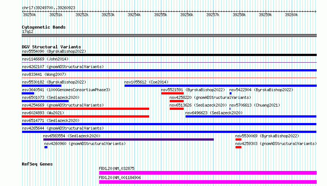Select the blue nsv6496623 variant bar

[251, 116]
